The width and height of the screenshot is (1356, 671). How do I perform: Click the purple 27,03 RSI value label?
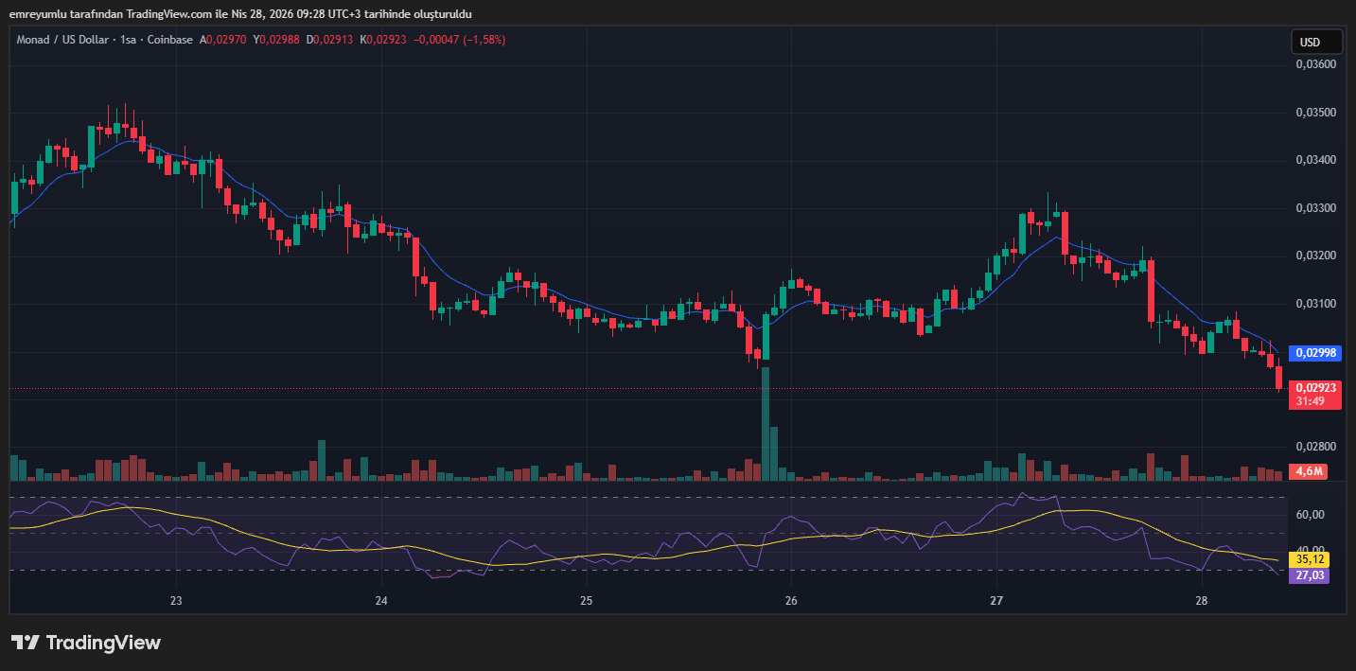click(1309, 575)
